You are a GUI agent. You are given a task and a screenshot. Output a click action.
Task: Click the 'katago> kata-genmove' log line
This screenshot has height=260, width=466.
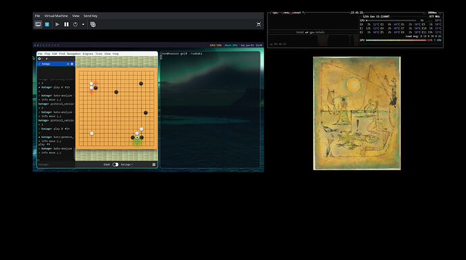(56, 137)
